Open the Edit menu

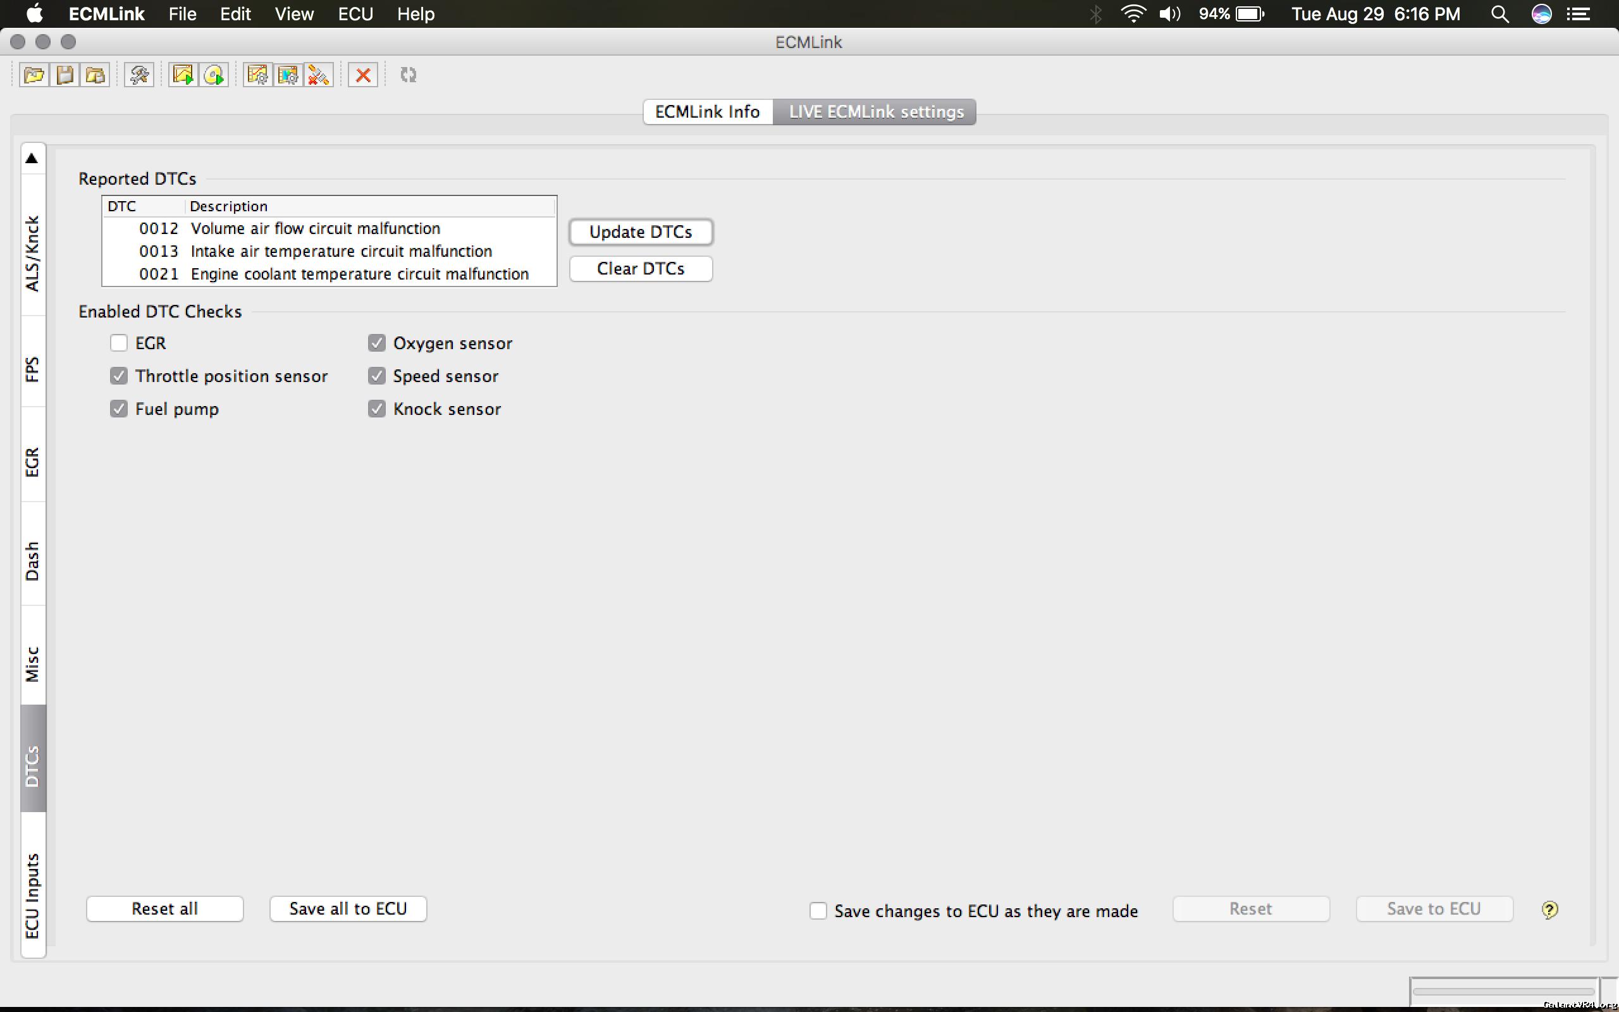coord(235,13)
